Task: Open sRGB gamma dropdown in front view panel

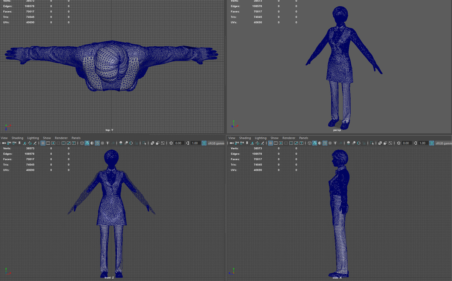Action: (x=216, y=143)
